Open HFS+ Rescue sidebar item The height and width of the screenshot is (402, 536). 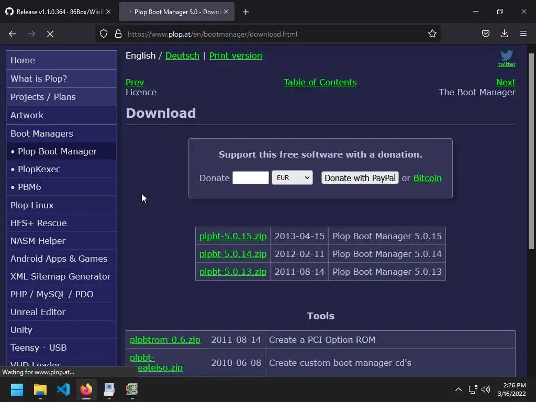tap(62, 223)
